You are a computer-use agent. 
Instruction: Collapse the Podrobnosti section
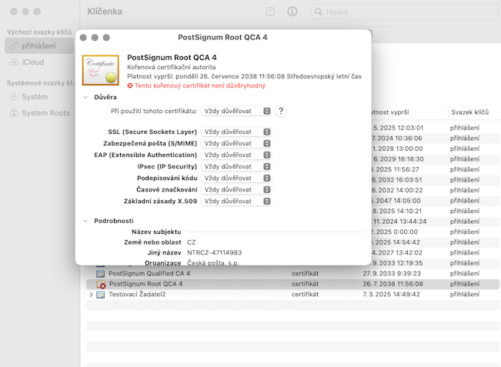[85, 221]
